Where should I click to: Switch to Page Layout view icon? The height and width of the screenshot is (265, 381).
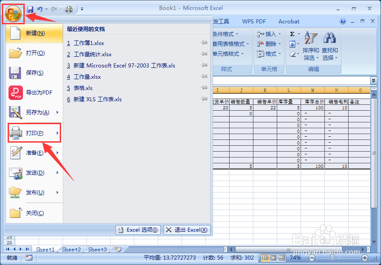tap(274, 258)
